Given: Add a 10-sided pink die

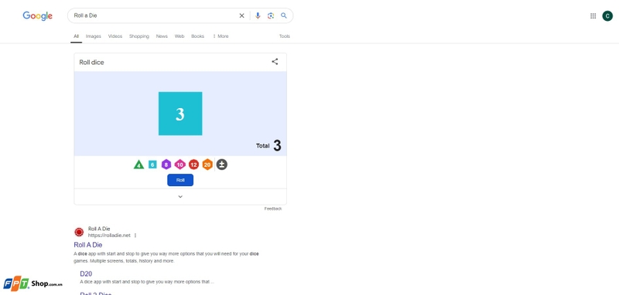Looking at the screenshot, I should (180, 164).
